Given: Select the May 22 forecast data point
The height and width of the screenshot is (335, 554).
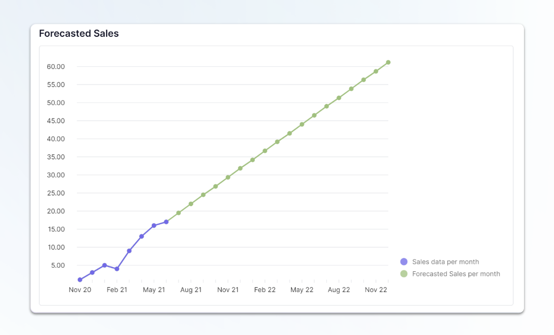Looking at the screenshot, I should click(x=302, y=124).
